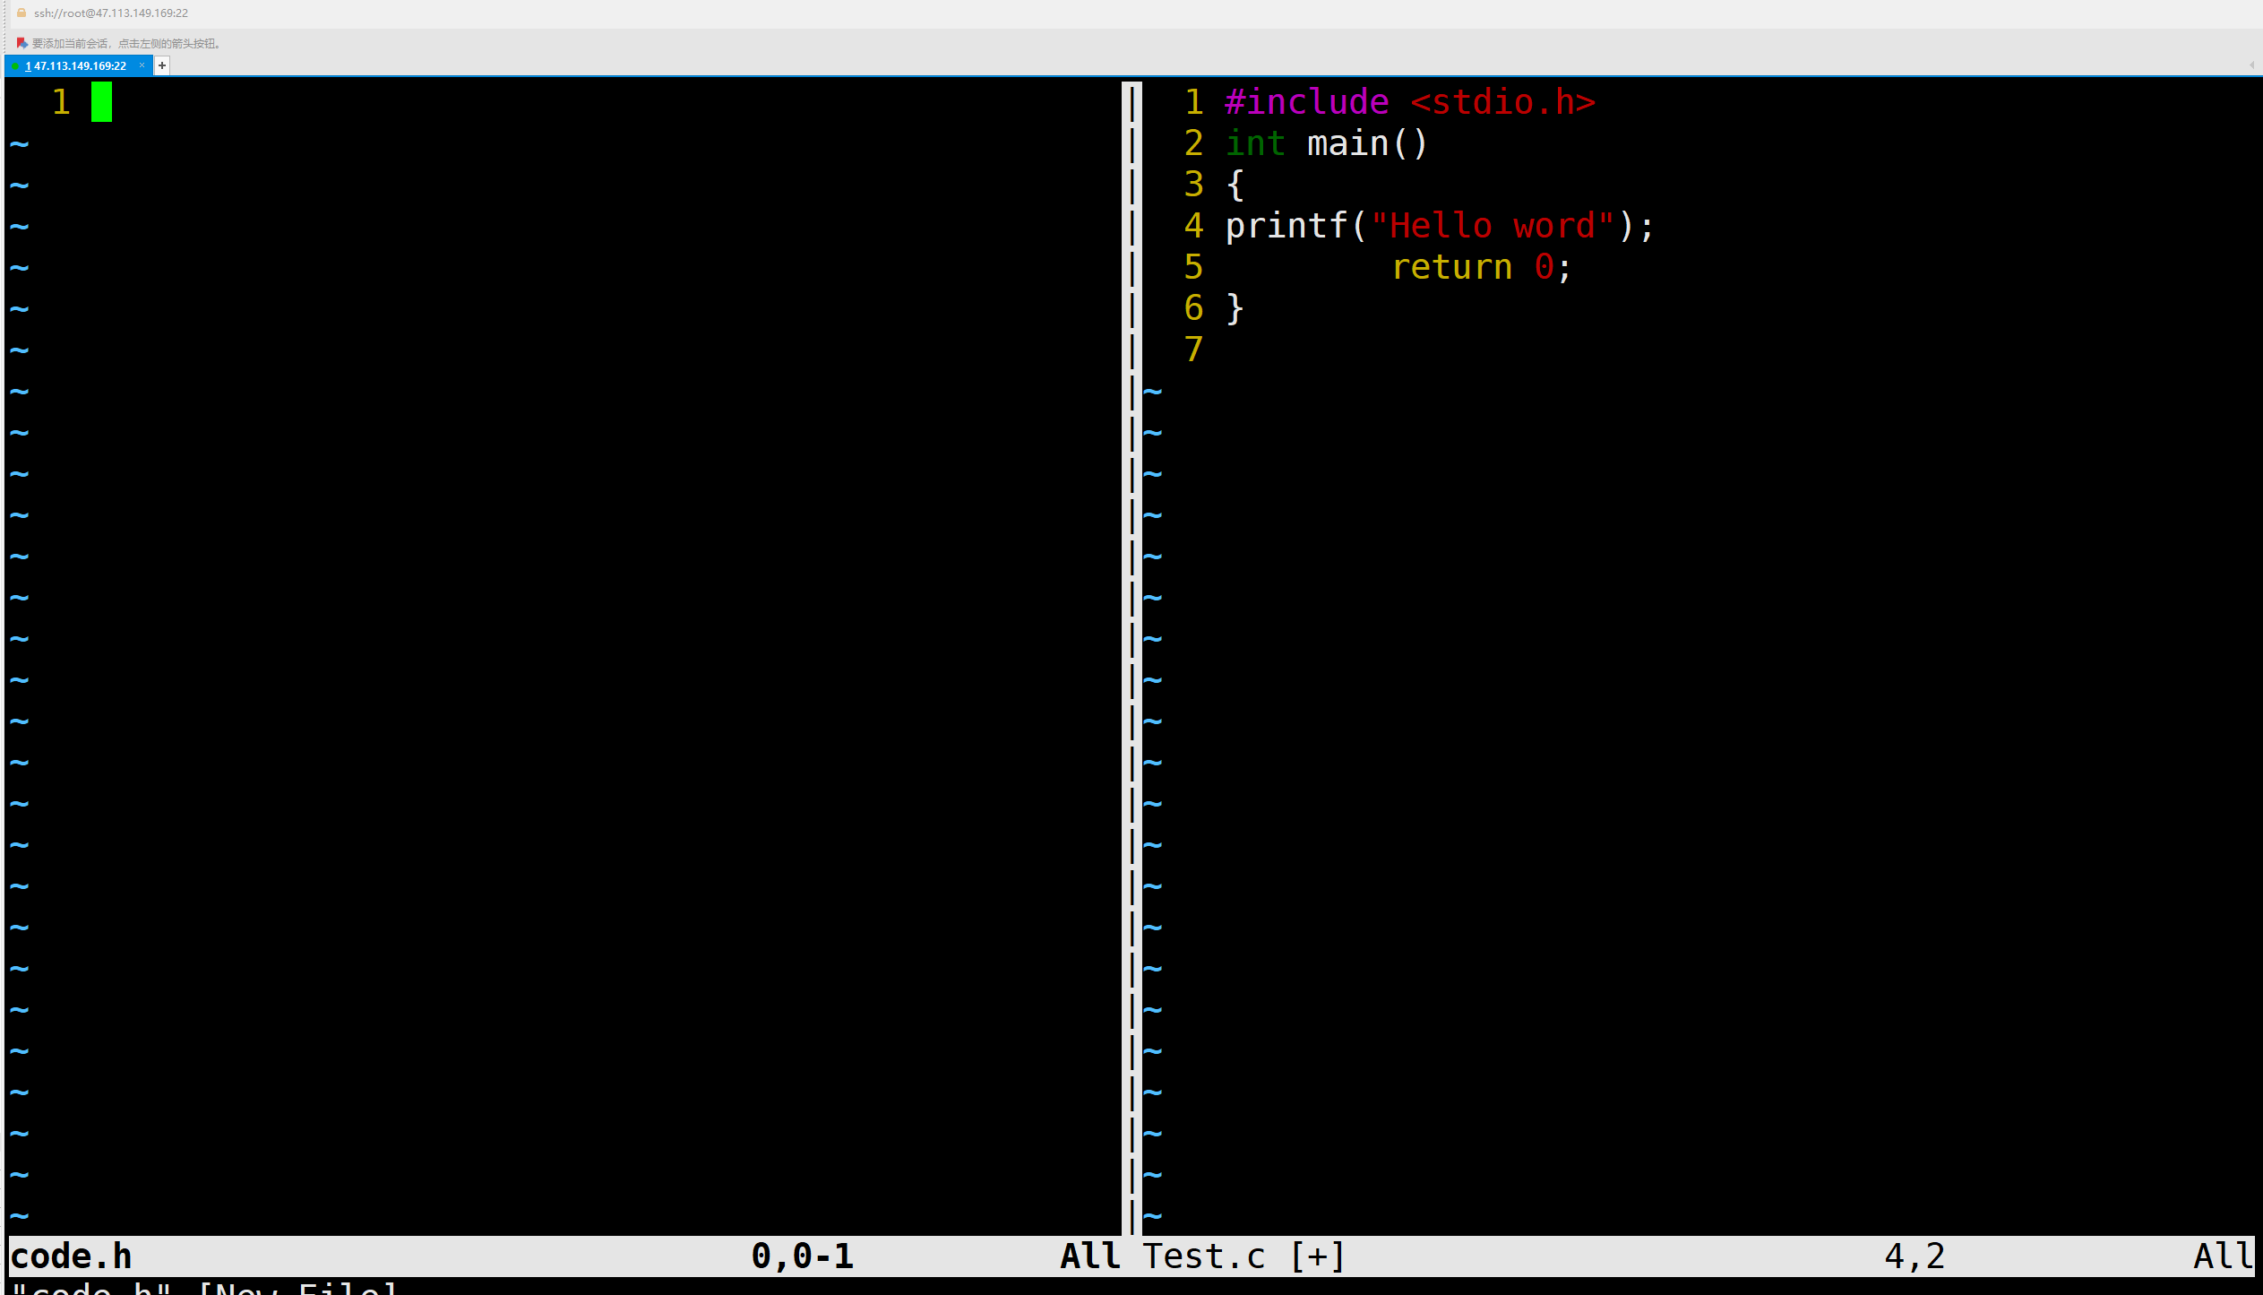Click the vertical split separator between panes
Screen dimensions: 2263x1295
1131,658
